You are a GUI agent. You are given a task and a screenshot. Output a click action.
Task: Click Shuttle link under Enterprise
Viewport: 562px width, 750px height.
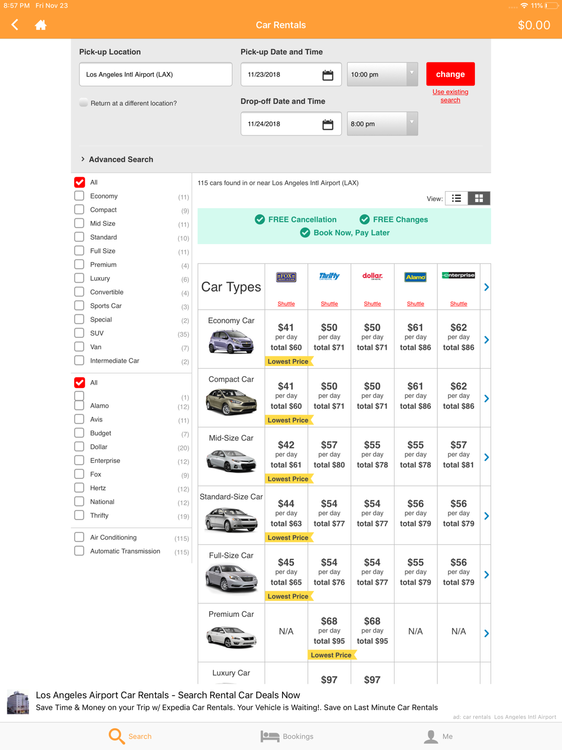[459, 304]
